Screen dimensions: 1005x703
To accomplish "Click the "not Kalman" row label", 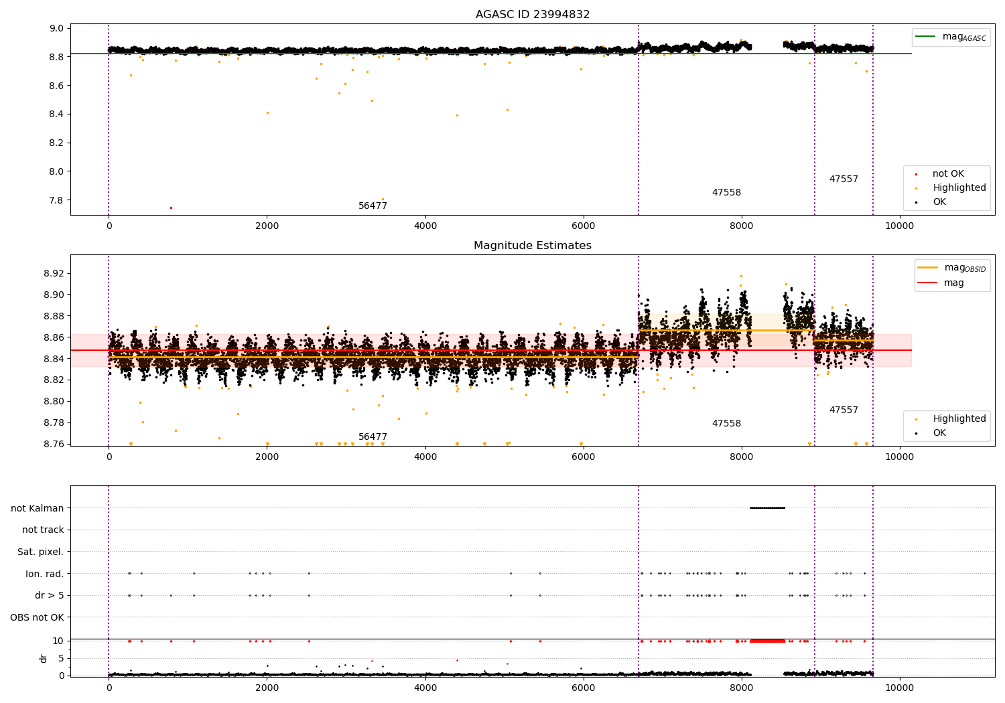I will tap(38, 508).
